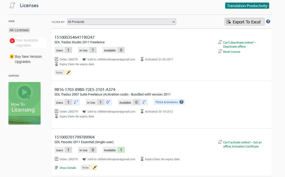
Task: Open Buy New Version Upgrades
Action: pos(28,59)
